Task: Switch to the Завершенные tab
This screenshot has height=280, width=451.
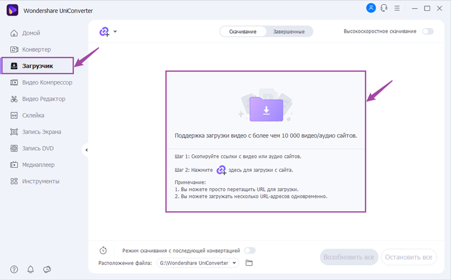Action: pos(289,32)
